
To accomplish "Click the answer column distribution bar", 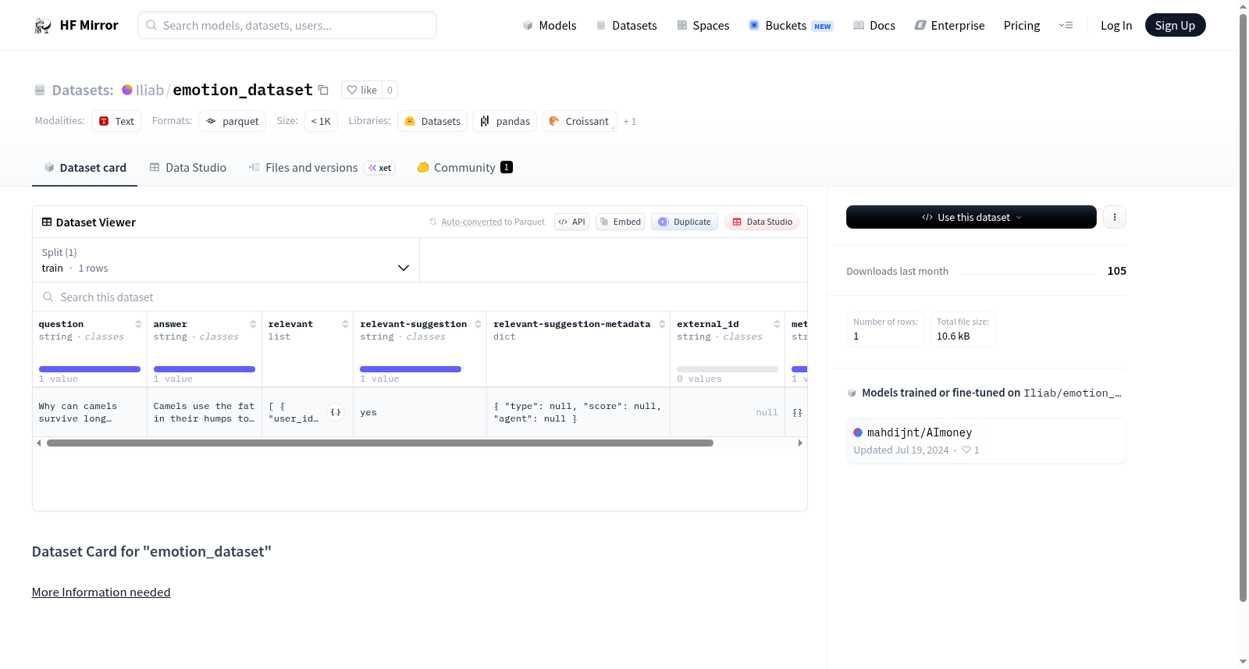I will 205,369.
